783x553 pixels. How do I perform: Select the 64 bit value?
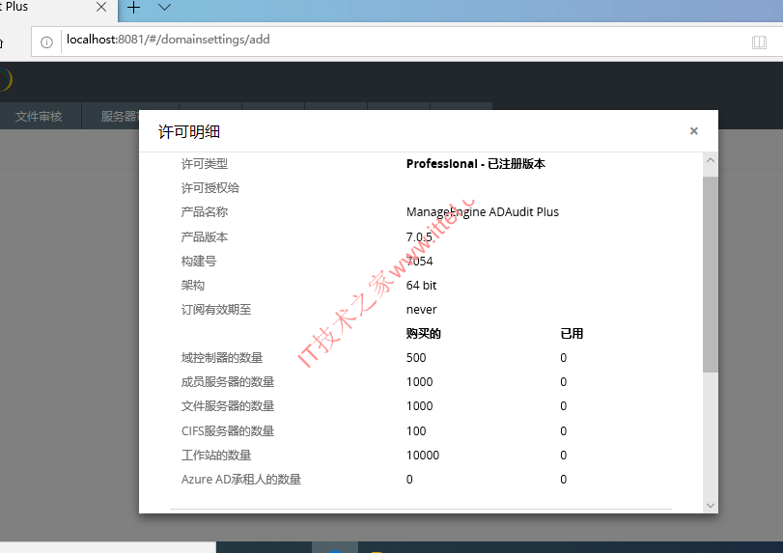click(421, 286)
